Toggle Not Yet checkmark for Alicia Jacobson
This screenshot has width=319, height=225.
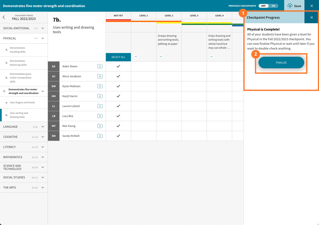(118, 76)
